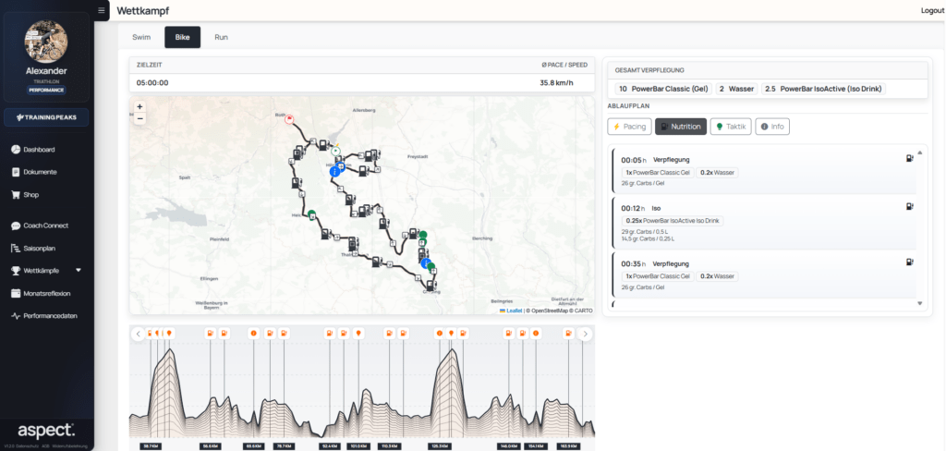
Task: Zoom out on the route map
Action: click(140, 118)
